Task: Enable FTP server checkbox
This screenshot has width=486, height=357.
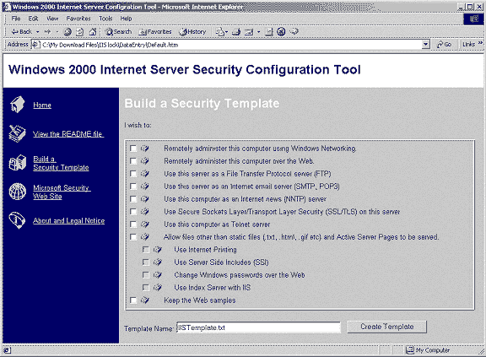Action: click(133, 174)
